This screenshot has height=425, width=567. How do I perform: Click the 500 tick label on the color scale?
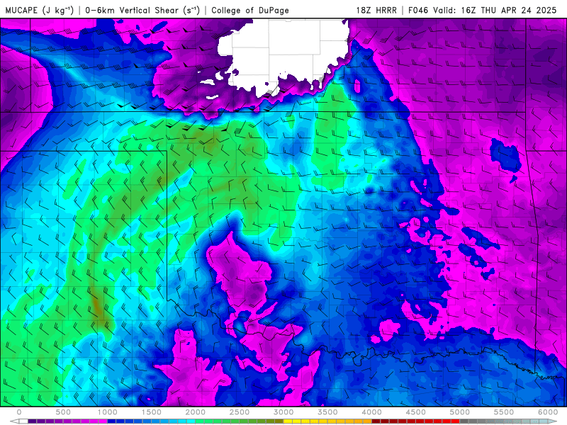point(63,412)
